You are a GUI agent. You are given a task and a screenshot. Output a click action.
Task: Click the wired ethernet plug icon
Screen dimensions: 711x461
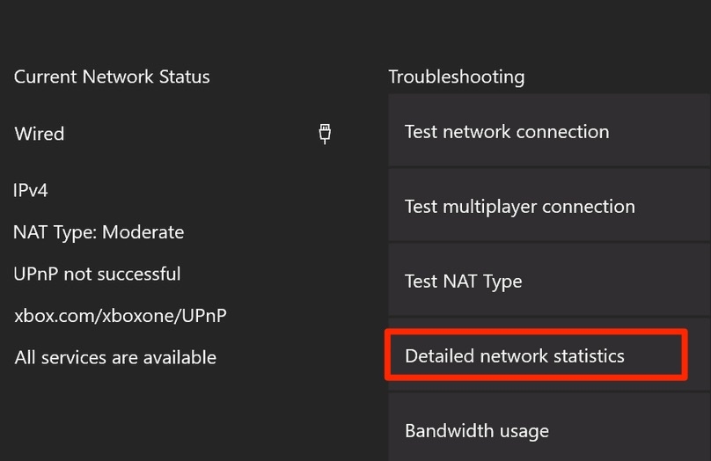[325, 134]
